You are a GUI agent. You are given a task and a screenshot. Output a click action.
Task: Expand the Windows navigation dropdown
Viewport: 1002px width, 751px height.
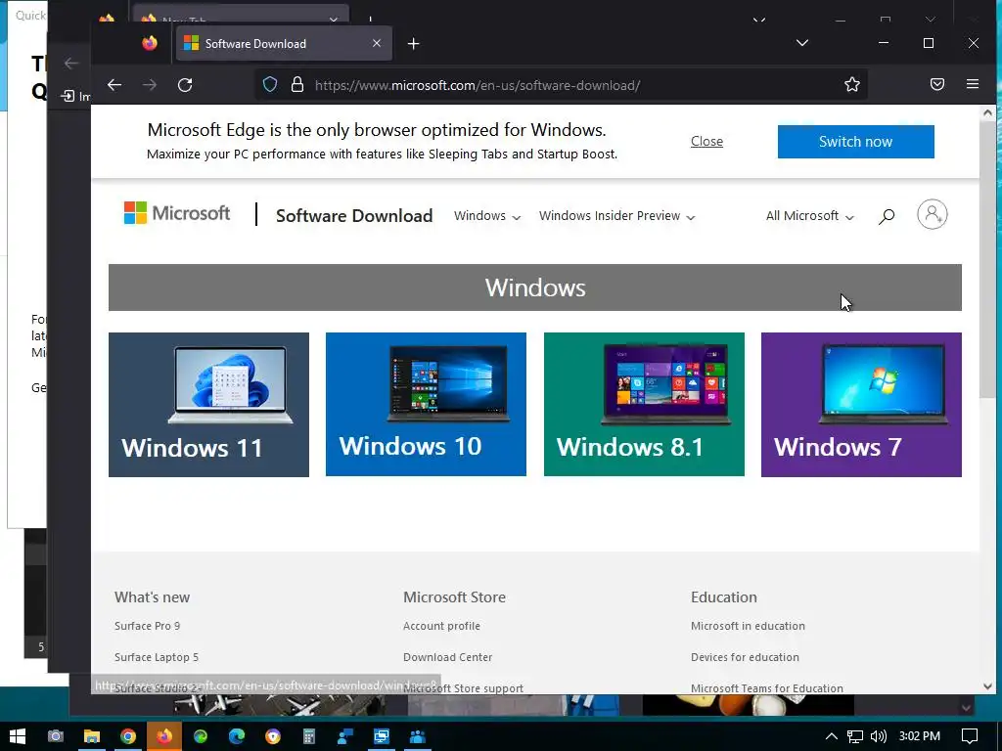[x=487, y=216]
